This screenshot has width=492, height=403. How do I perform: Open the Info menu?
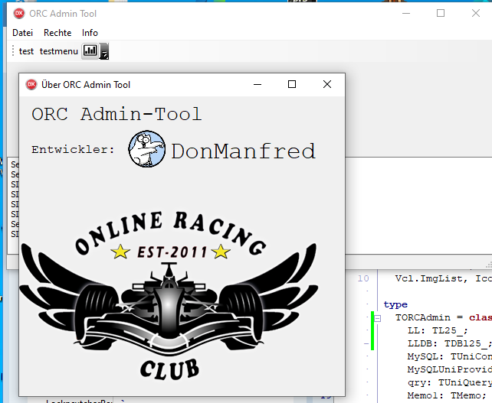(90, 33)
